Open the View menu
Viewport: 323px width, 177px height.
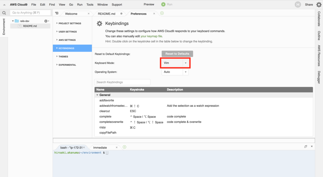(62, 4)
